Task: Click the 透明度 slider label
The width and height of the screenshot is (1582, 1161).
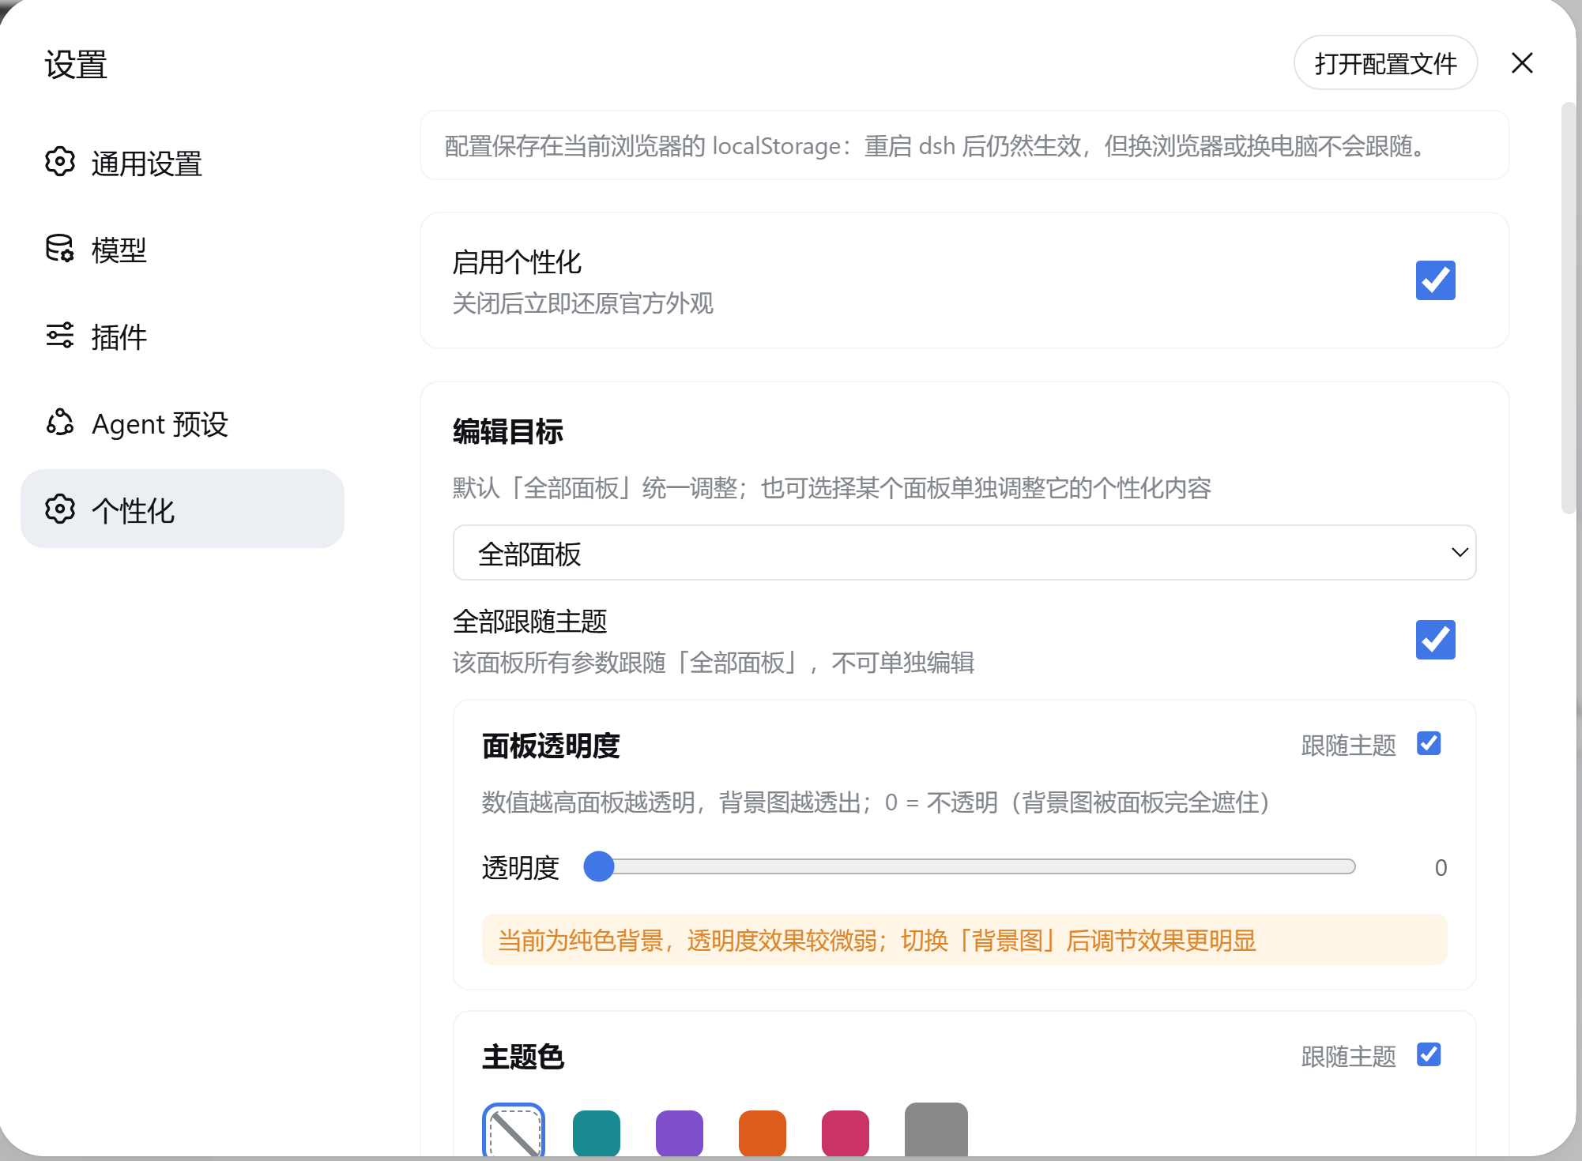Action: pos(521,868)
